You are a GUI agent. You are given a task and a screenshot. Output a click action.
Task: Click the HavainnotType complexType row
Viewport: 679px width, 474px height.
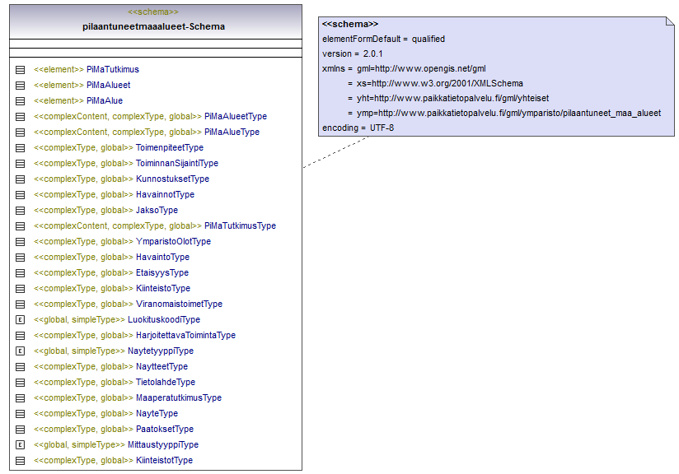(x=114, y=194)
